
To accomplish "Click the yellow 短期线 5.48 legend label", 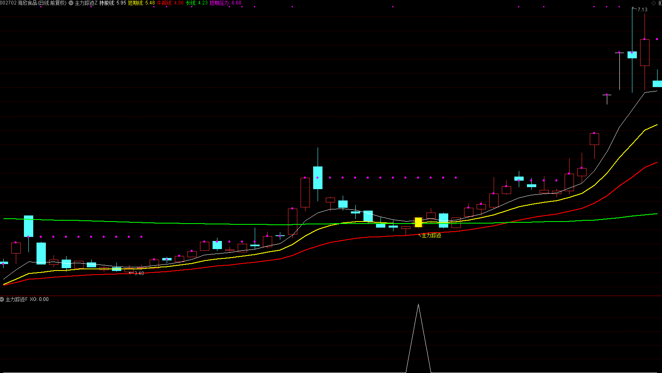I will (x=142, y=3).
